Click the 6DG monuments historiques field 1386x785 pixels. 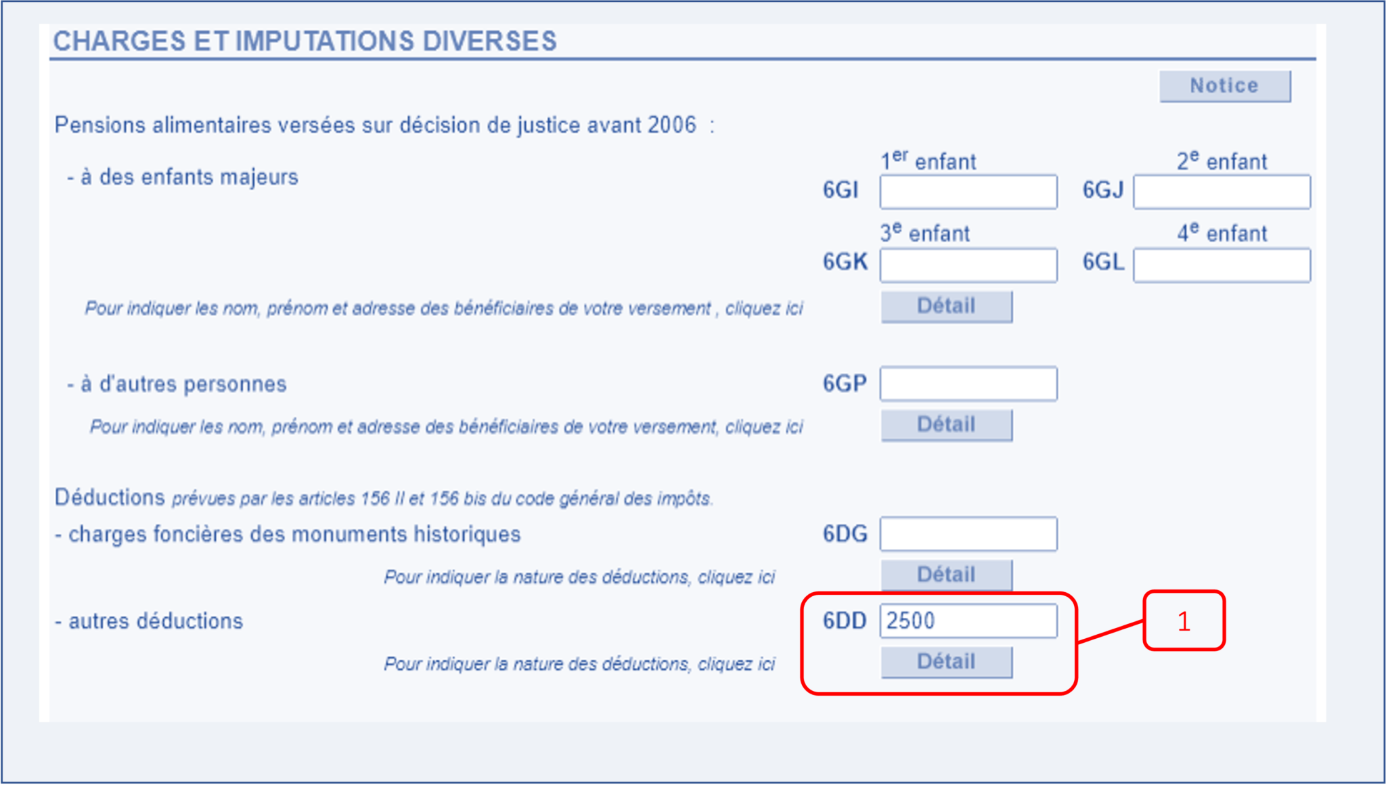pyautogui.click(x=968, y=534)
